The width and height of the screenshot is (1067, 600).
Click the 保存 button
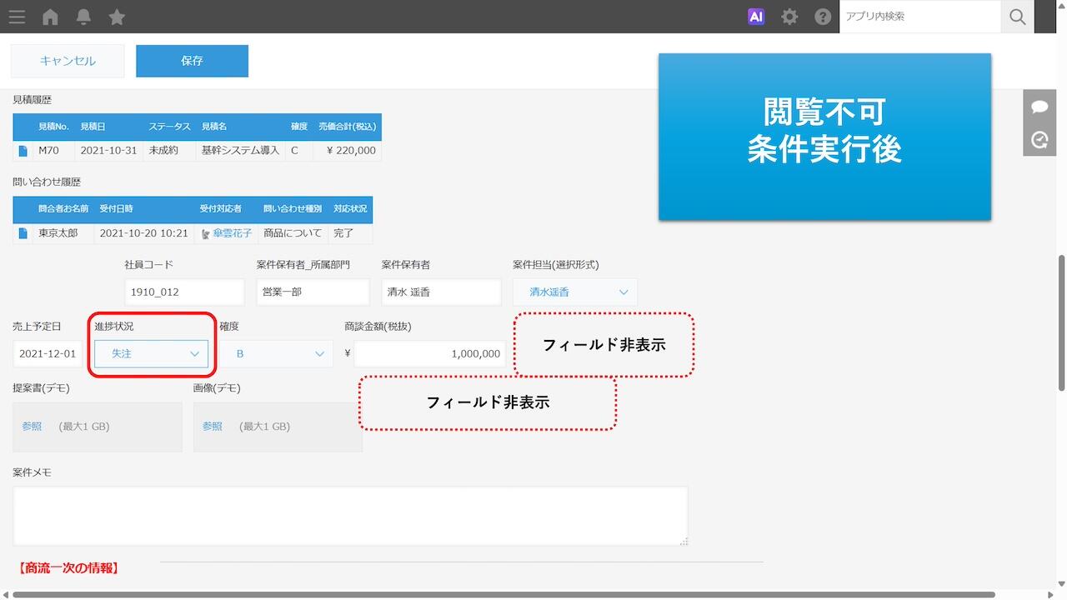(192, 61)
